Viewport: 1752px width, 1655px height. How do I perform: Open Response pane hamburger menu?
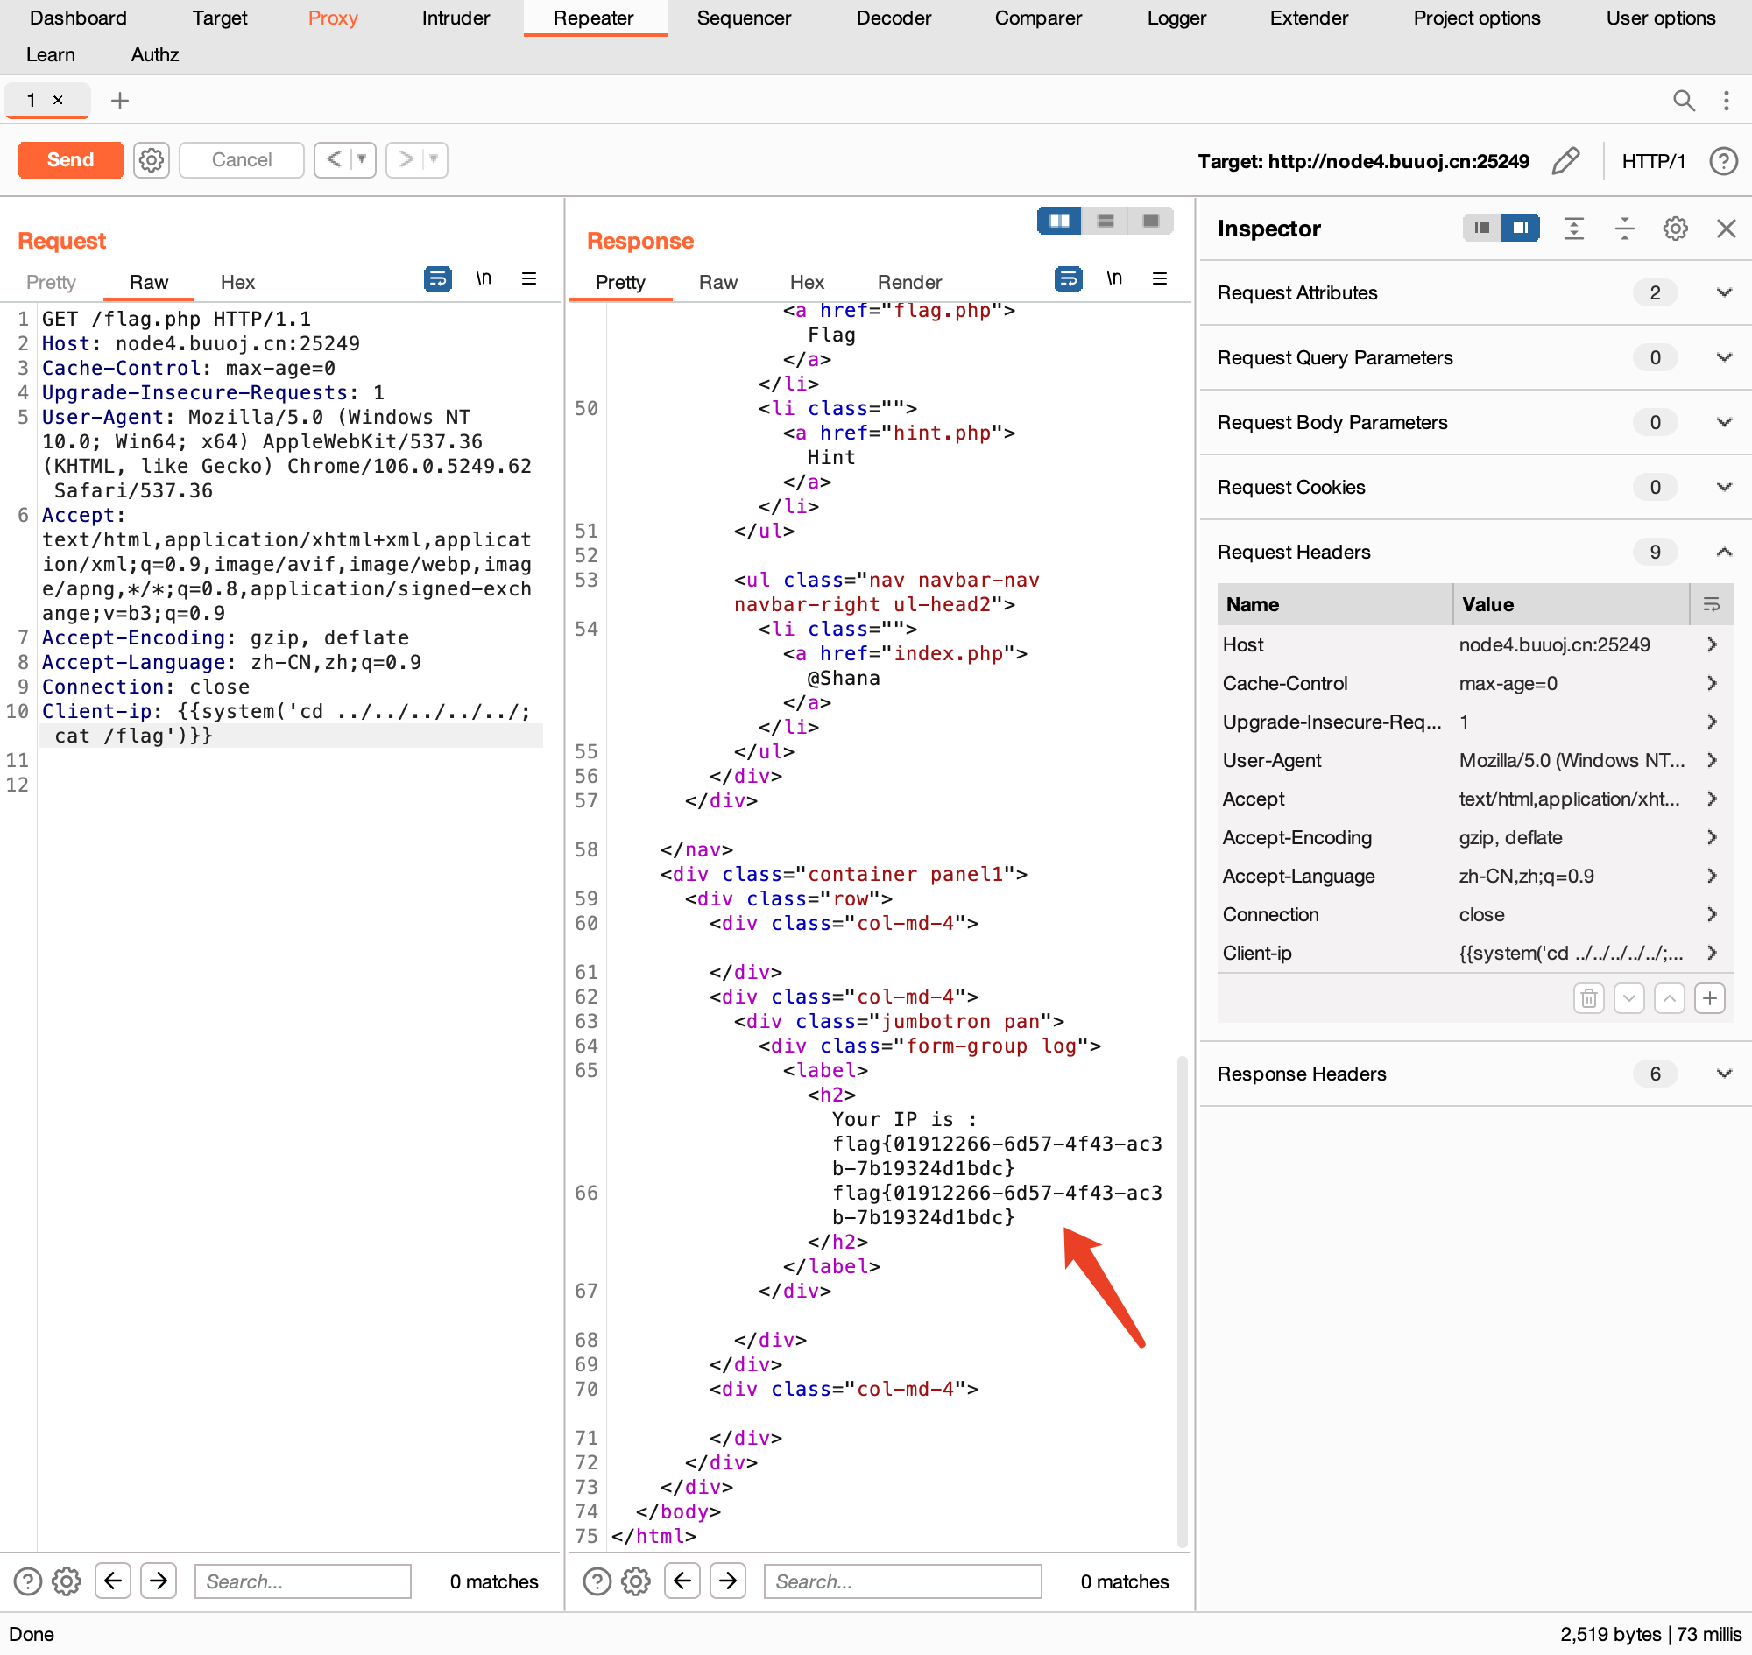click(x=1159, y=278)
